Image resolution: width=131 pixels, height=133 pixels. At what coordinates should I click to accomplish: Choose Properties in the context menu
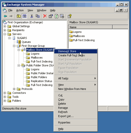point(76,123)
